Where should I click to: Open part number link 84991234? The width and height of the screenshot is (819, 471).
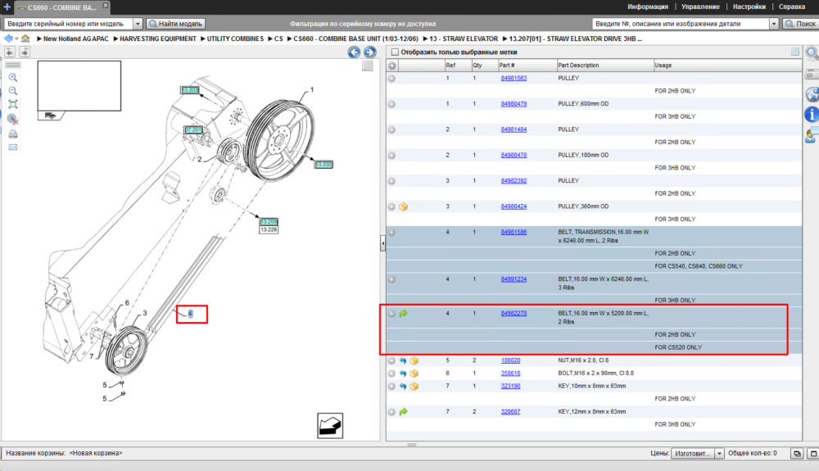pyautogui.click(x=514, y=279)
